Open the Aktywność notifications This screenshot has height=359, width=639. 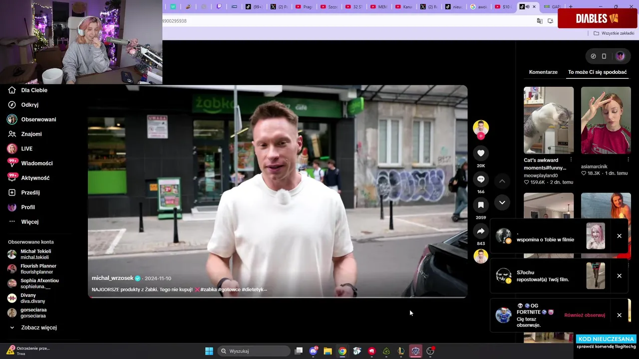[28, 178]
